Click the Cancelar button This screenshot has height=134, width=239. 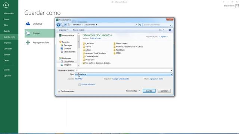point(164,91)
